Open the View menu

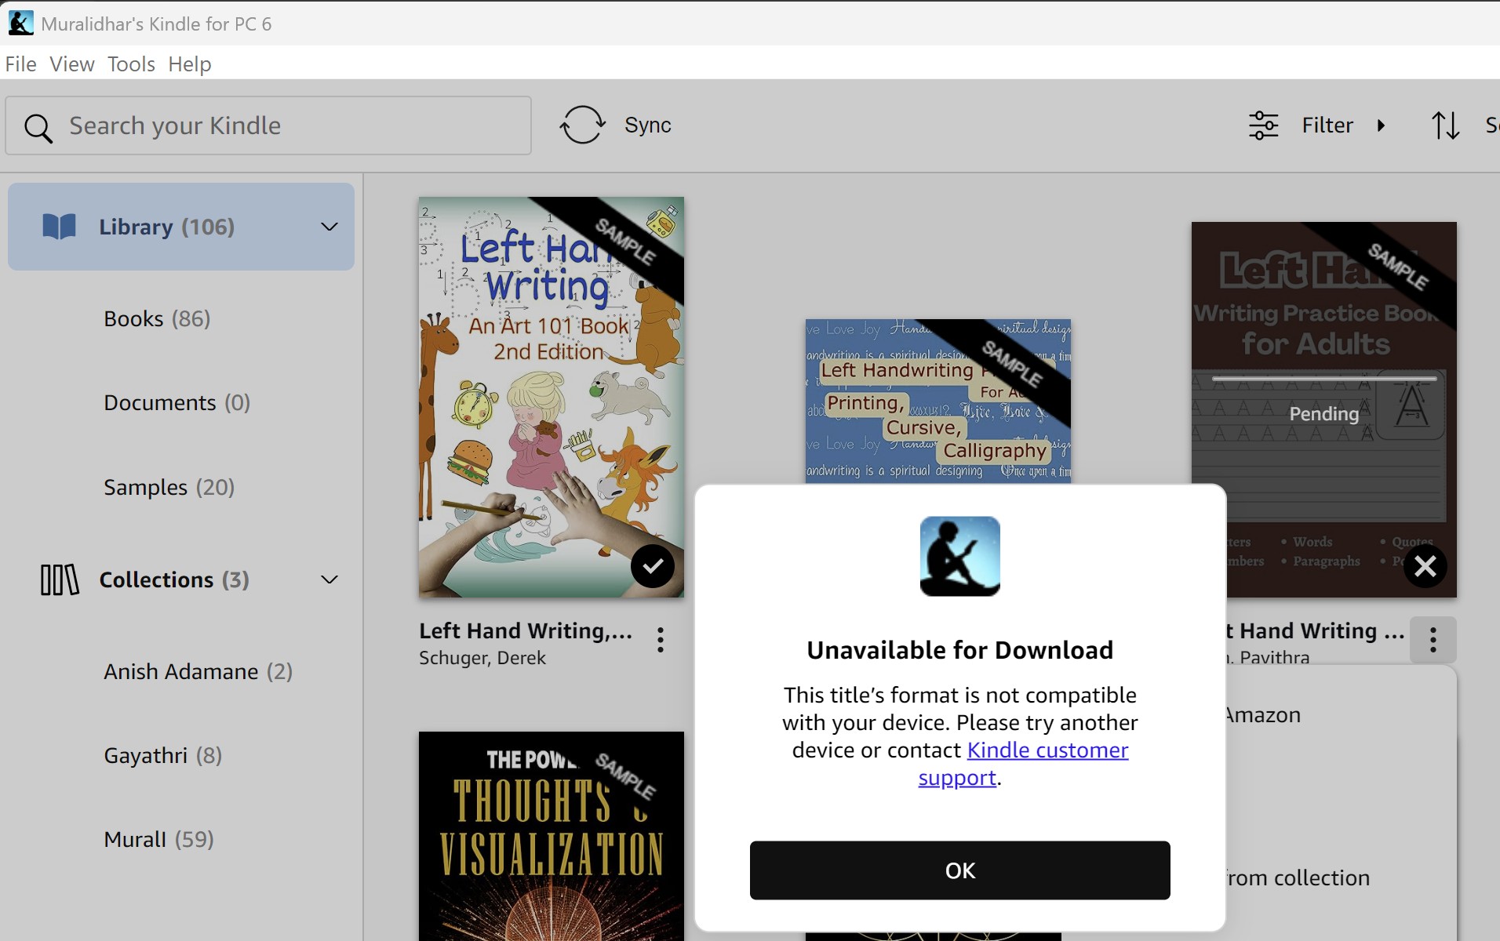click(71, 64)
